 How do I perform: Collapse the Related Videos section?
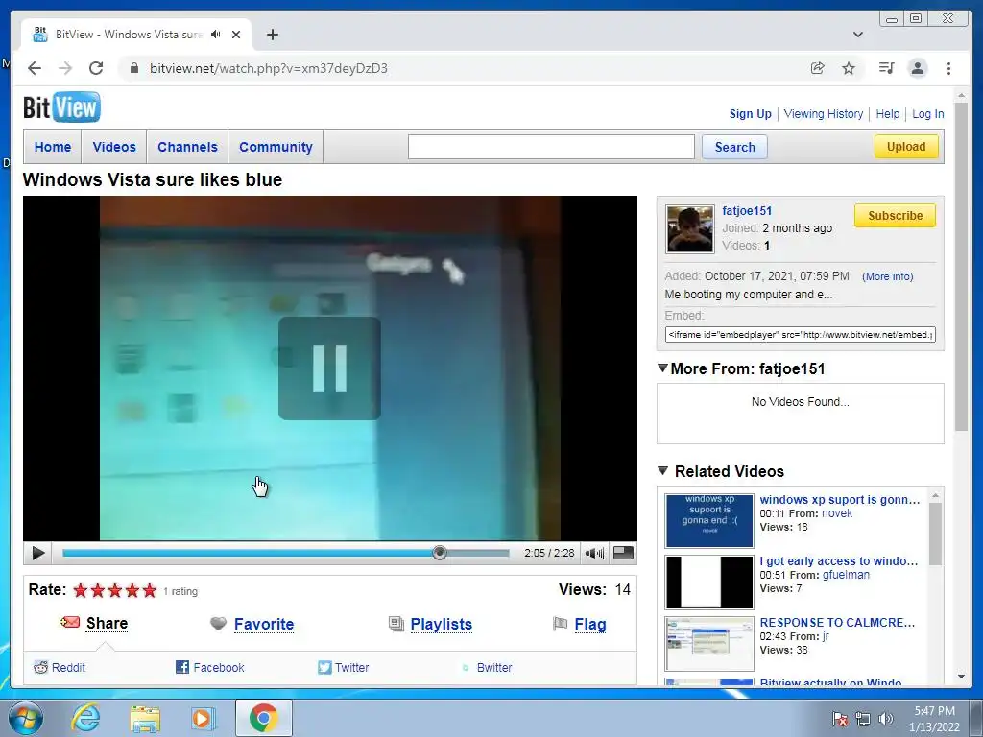tap(662, 470)
